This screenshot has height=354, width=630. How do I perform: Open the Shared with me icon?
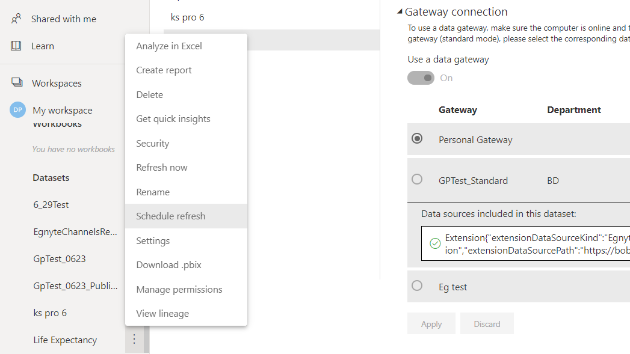pos(16,19)
